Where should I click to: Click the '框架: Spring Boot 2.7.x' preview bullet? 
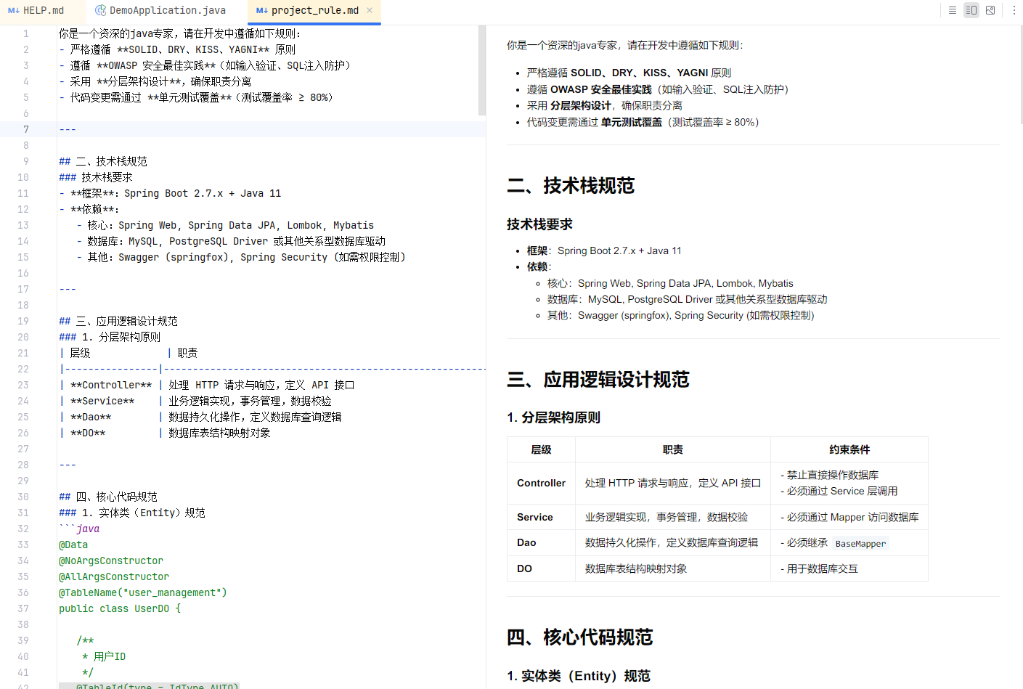[x=604, y=250]
